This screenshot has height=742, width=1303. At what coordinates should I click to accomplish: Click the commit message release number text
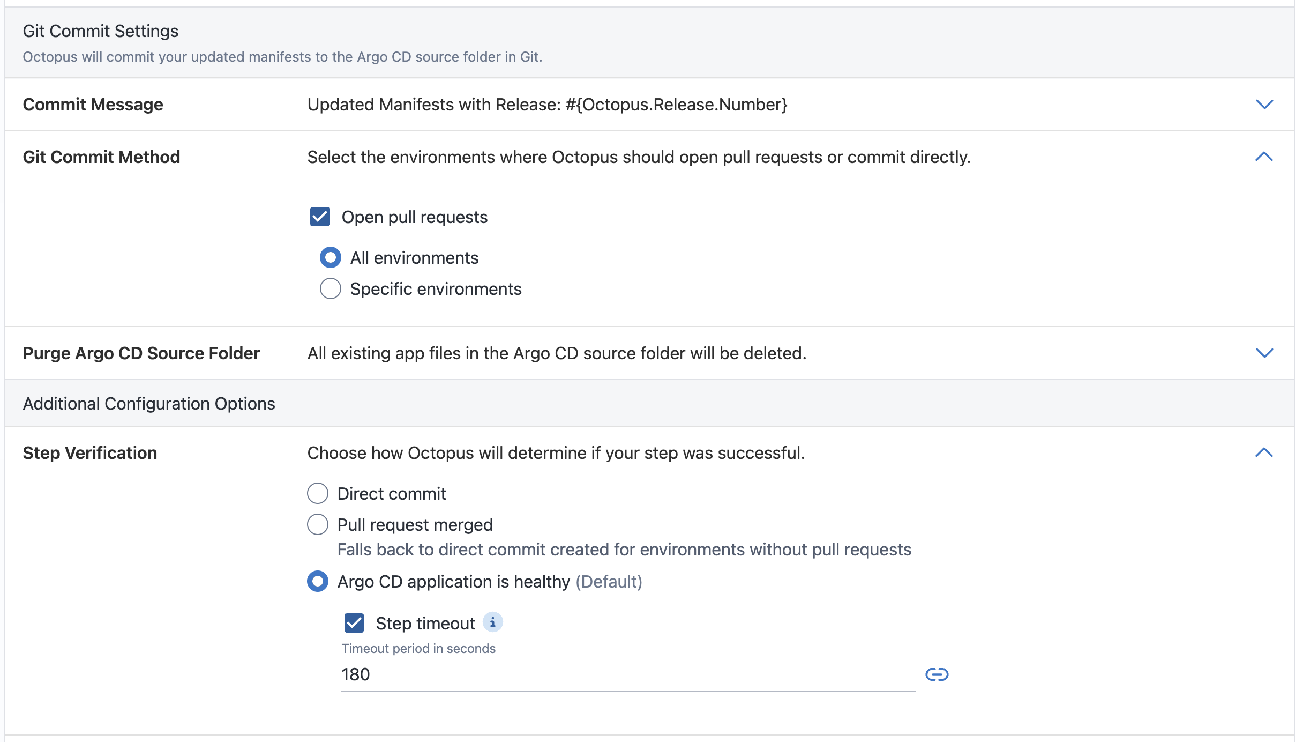(678, 104)
